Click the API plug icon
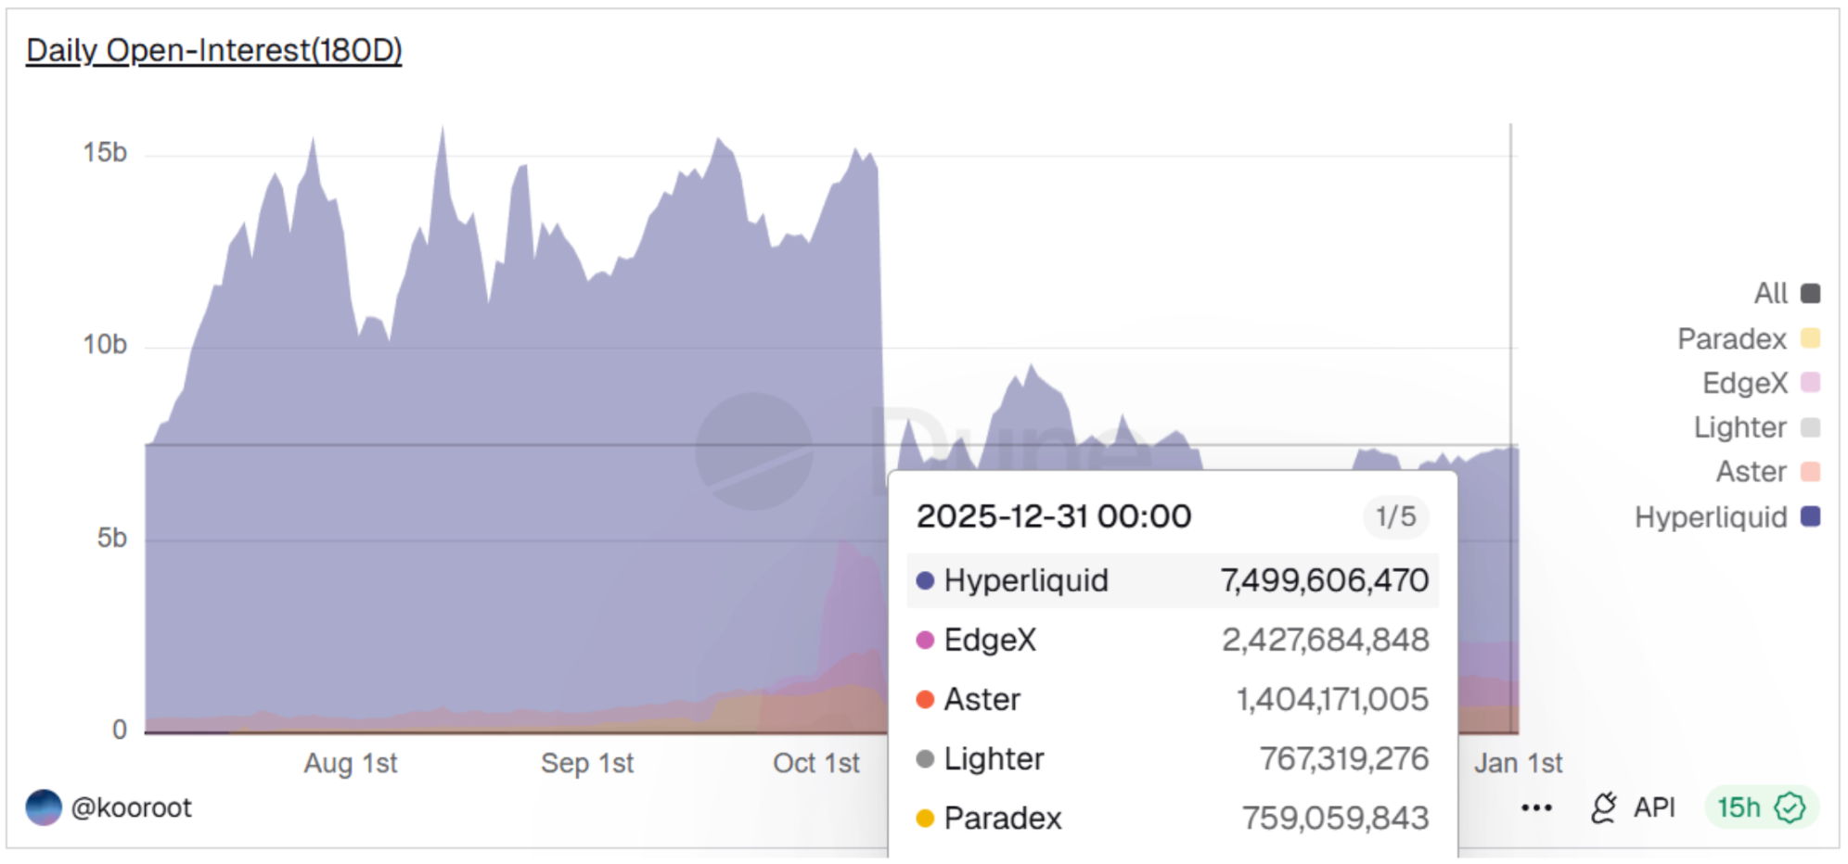1848x864 pixels. point(1604,807)
